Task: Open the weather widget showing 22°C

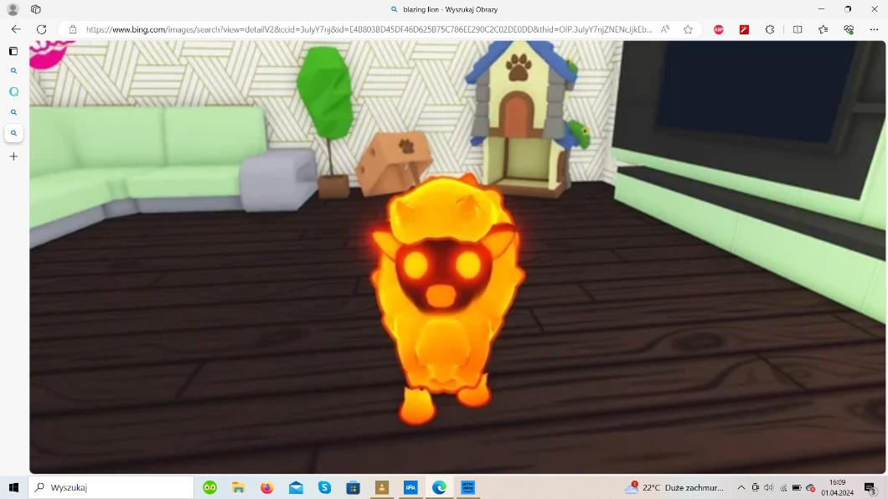Action: tap(674, 487)
